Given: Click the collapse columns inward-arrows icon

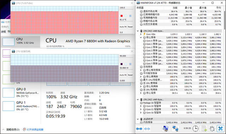Looking at the screenshot, I should pyautogui.click(x=147, y=129).
